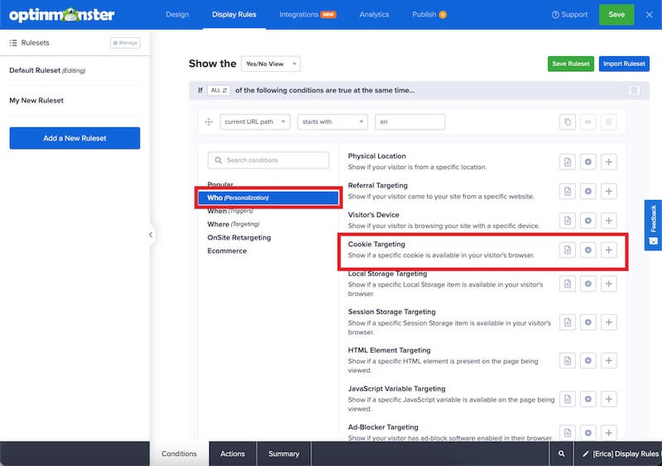Click the URL value field containing en

coord(410,122)
